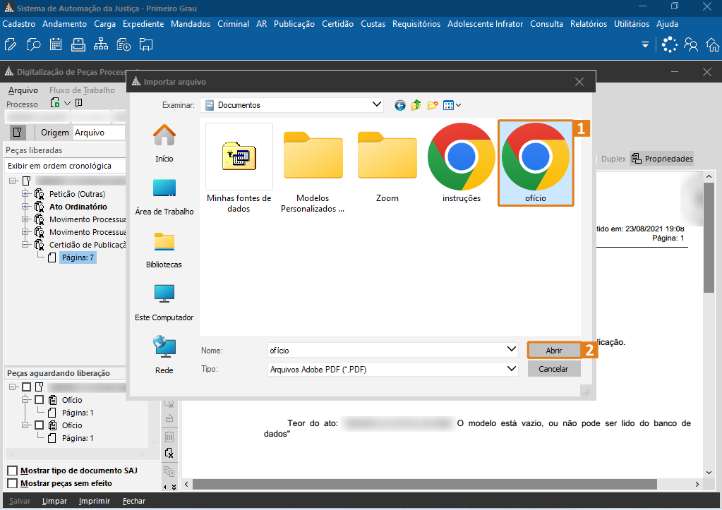The width and height of the screenshot is (722, 510).
Task: Click the document-with-plus toolbar icon
Action: (x=124, y=44)
